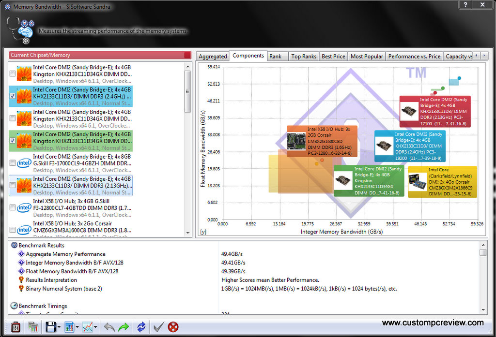Check the Kingston entry labeled Windows x64 6.1, OverClocke
The height and width of the screenshot is (337, 496).
coord(13,118)
